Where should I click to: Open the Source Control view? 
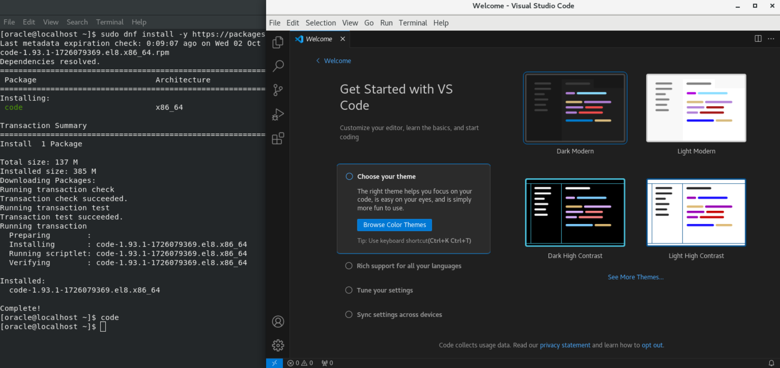278,90
